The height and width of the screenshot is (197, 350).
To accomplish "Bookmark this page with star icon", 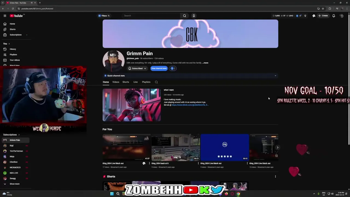I will click(x=323, y=8).
